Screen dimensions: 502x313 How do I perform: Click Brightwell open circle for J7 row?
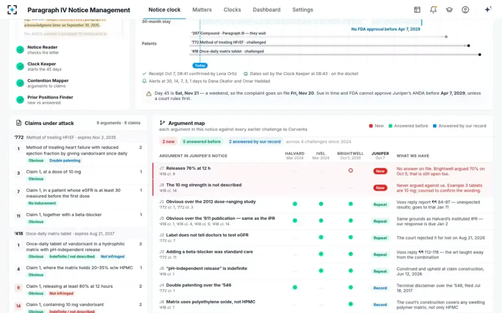(351, 171)
